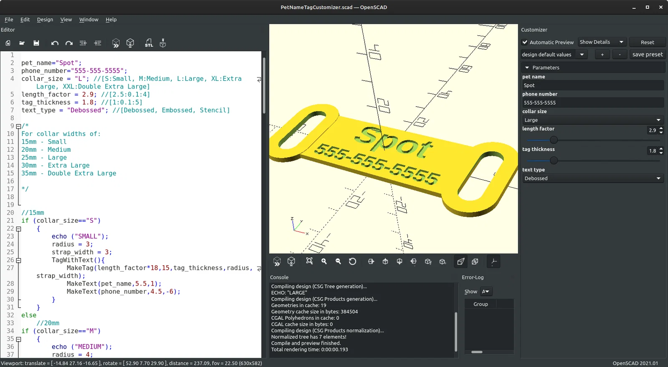Click the save preset button
Viewport: 668px width, 367px height.
point(647,55)
